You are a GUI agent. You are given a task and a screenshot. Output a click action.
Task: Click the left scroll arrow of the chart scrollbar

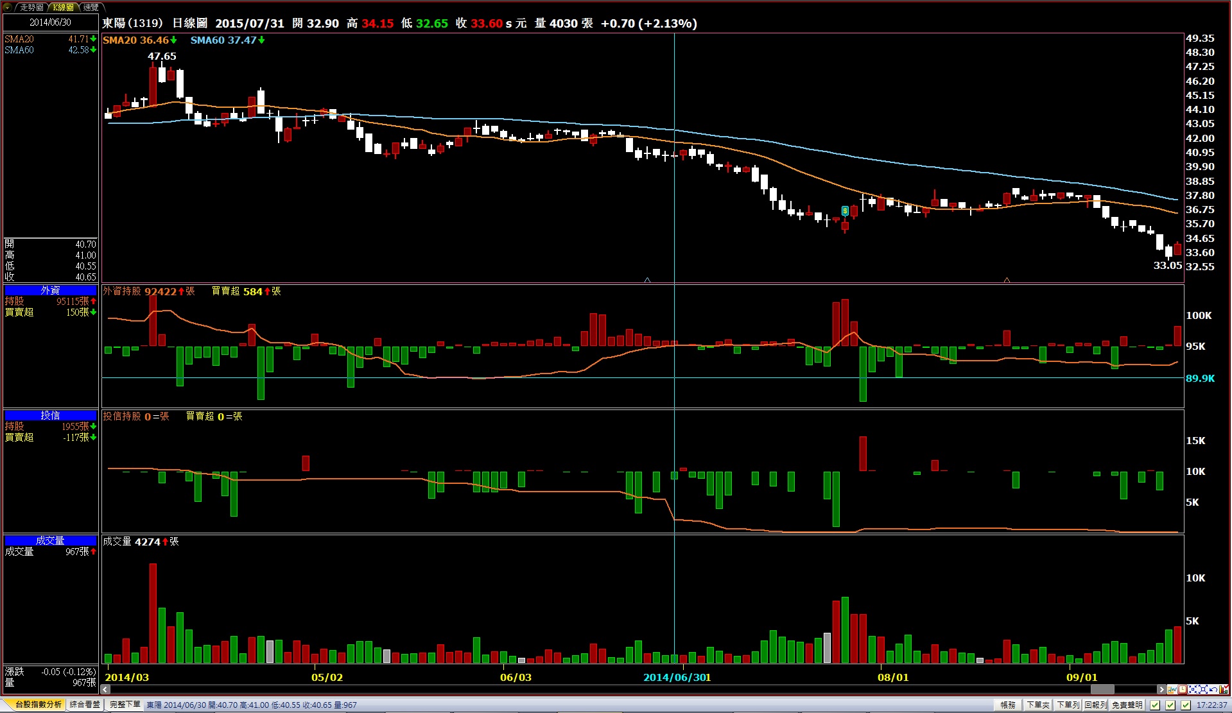tap(105, 689)
